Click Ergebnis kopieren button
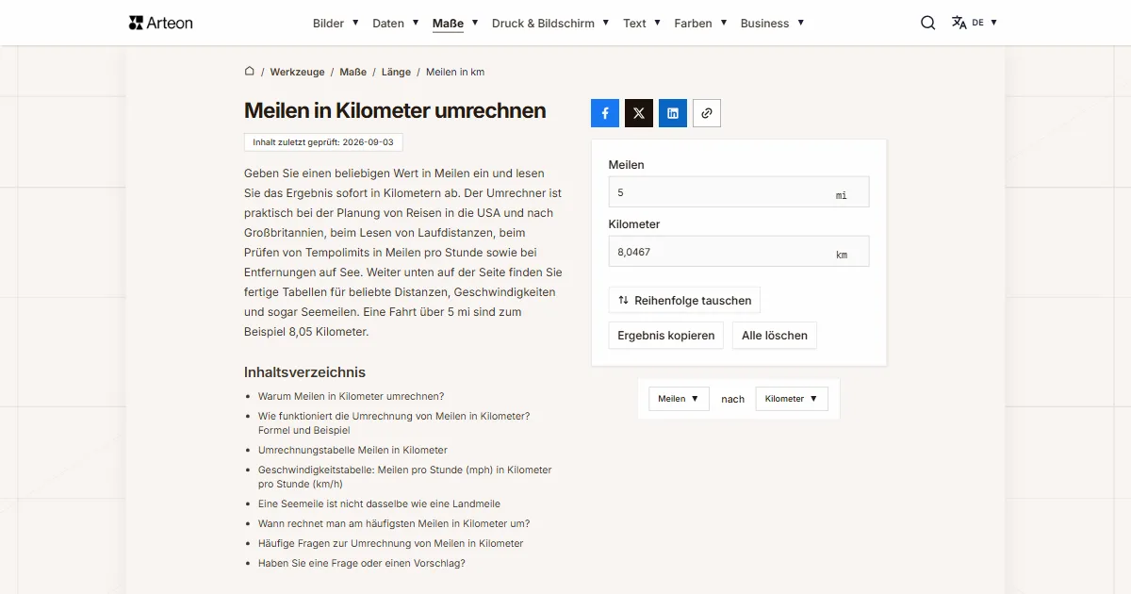Image resolution: width=1131 pixels, height=594 pixels. (x=666, y=336)
